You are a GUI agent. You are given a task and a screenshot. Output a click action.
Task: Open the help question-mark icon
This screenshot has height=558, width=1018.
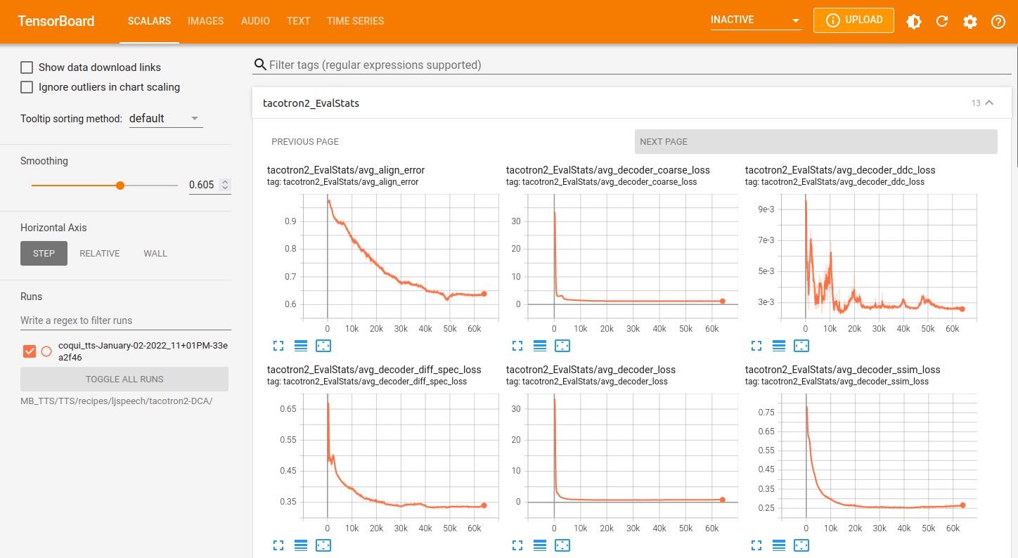[998, 22]
